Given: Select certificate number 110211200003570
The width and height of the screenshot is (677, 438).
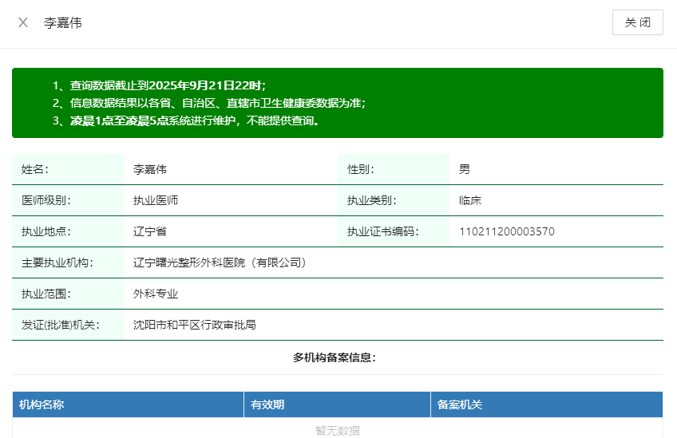Looking at the screenshot, I should tap(506, 231).
